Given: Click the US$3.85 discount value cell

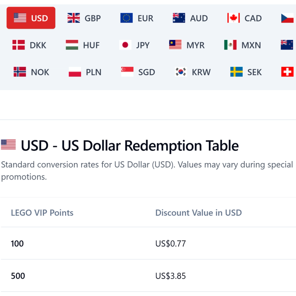Looking at the screenshot, I should coord(170,276).
